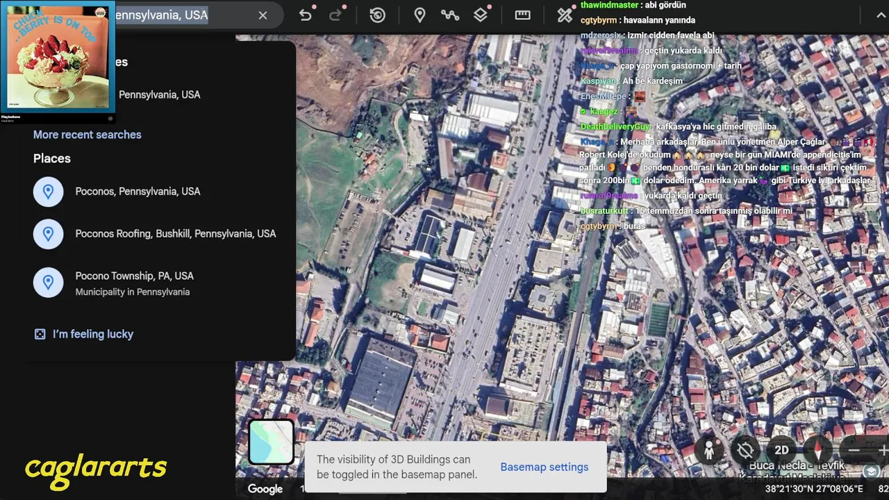Open historical imagery clock icon
This screenshot has height=500, width=889.
pos(378,15)
